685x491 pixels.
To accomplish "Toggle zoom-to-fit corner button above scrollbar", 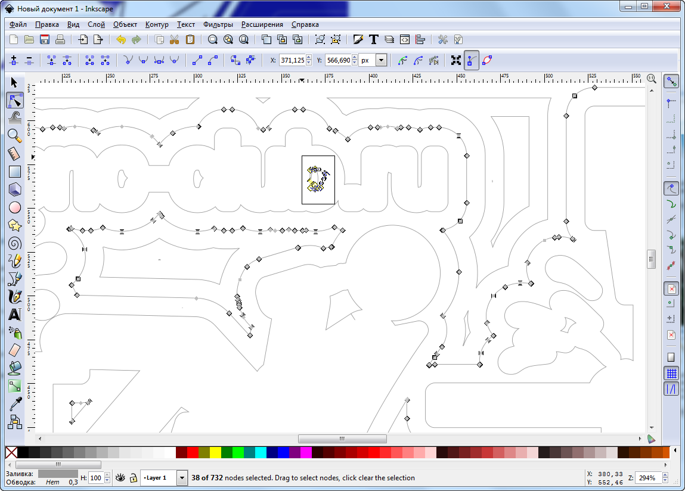I will click(652, 79).
